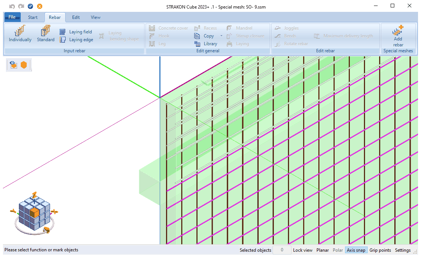Image resolution: width=421 pixels, height=258 pixels.
Task: Click the navigation cube rotation arrow at bottom
Action: [x=46, y=230]
